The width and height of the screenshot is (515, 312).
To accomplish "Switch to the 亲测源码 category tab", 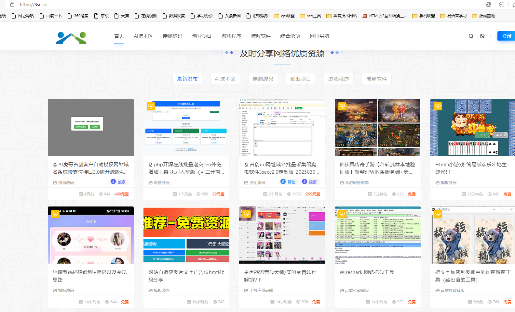I will 263,79.
